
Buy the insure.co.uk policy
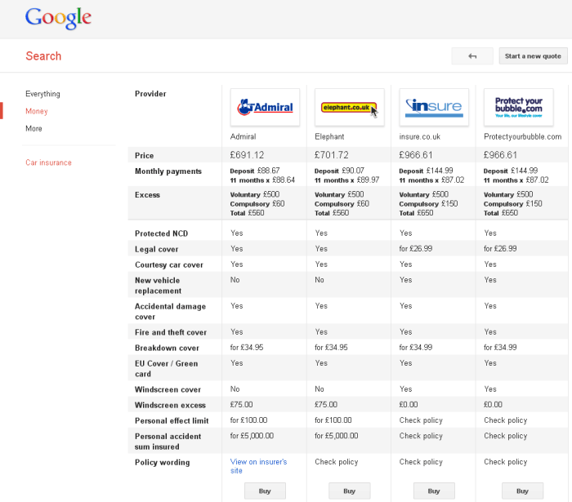(434, 491)
